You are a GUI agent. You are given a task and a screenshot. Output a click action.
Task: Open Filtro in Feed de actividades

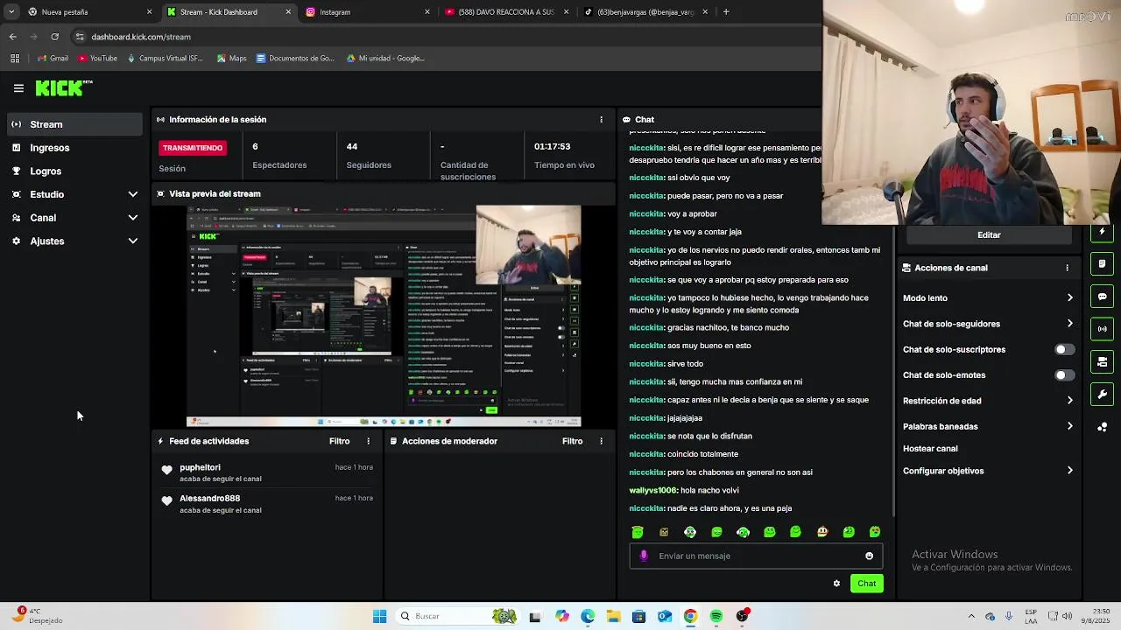click(x=340, y=441)
